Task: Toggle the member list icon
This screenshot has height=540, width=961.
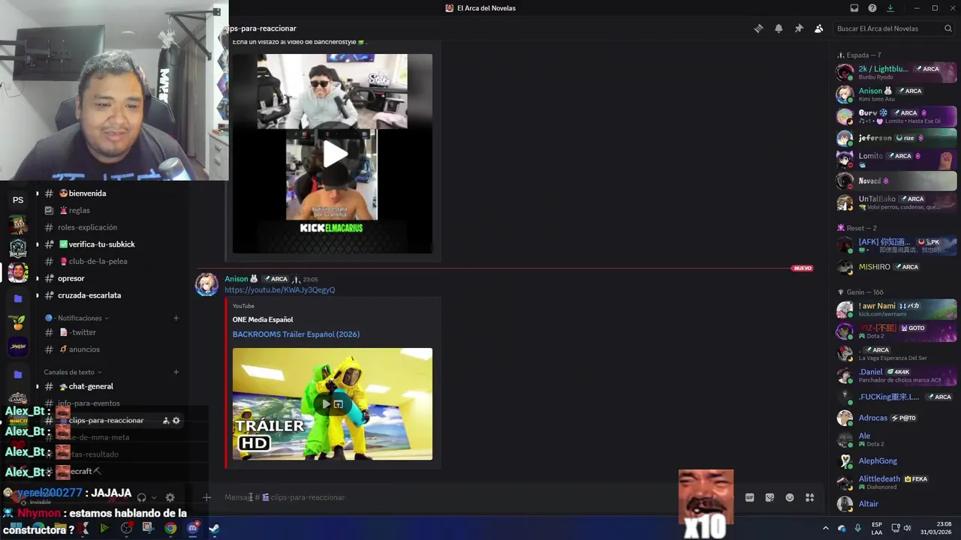Action: click(x=818, y=28)
